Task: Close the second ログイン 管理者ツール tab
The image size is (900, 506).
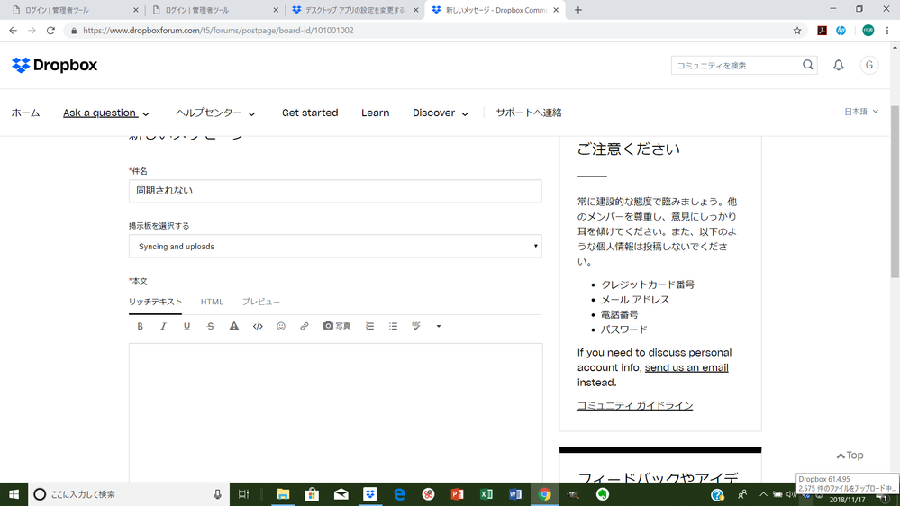Action: point(276,10)
